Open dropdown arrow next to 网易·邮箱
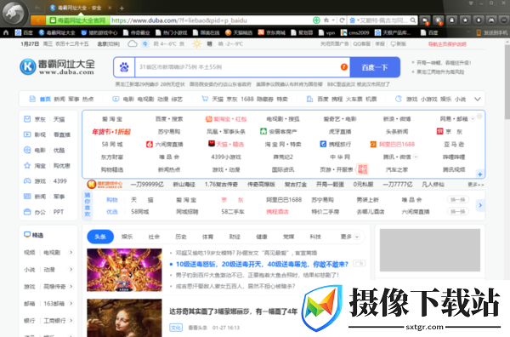Viewport: 510px width, 337px height. (473, 119)
